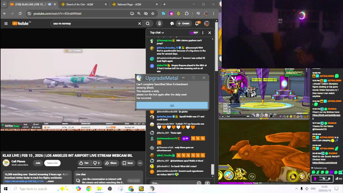Open the emoji picker in chat
343x193 pixels.
[199, 183]
